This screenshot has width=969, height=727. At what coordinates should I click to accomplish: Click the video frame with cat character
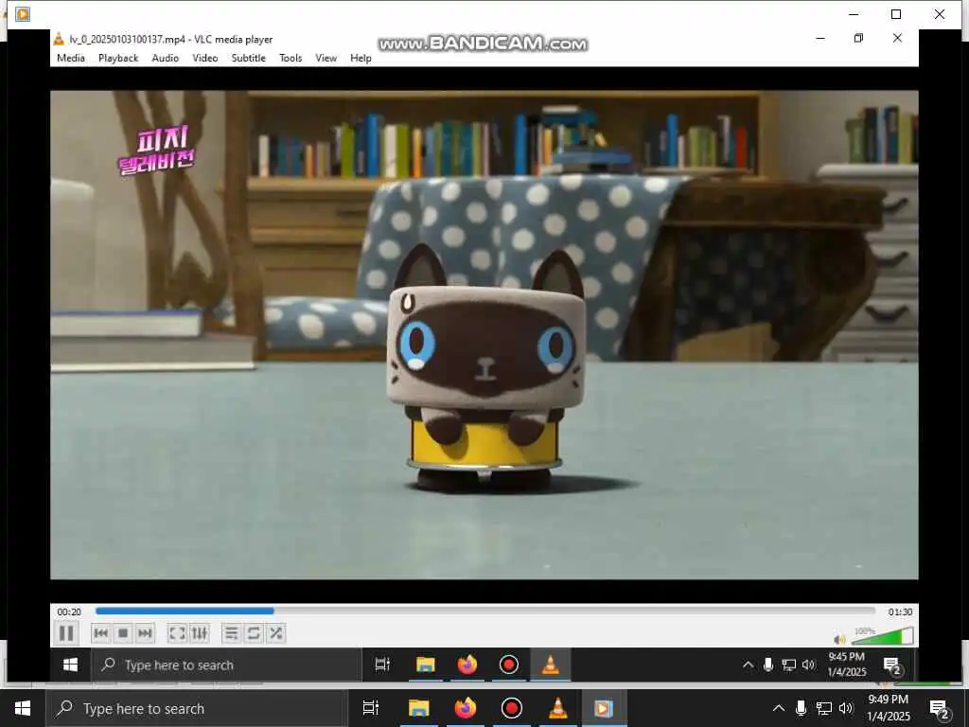coord(484,334)
